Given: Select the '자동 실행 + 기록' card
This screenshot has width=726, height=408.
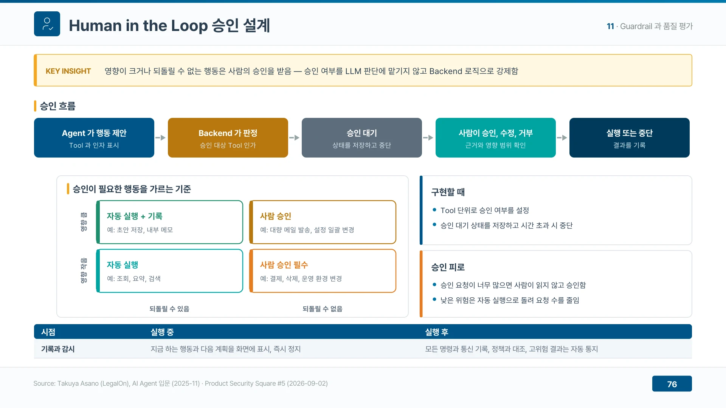Looking at the screenshot, I should tap(169, 222).
